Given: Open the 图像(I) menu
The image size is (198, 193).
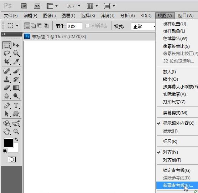Looking at the screenshot, I should [x=49, y=16].
